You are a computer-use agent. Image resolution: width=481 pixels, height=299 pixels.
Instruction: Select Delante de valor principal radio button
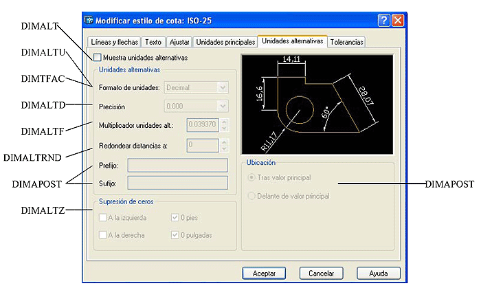pyautogui.click(x=251, y=196)
